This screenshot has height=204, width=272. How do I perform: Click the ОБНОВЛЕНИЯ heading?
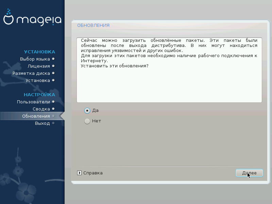[x=93, y=25]
